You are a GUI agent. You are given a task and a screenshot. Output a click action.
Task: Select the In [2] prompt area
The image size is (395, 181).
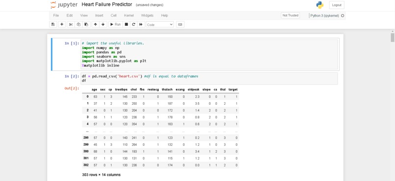pos(72,76)
